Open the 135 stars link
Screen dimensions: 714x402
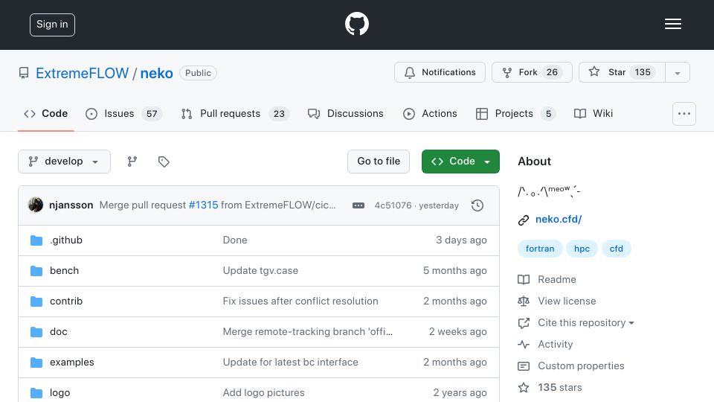[x=550, y=387]
